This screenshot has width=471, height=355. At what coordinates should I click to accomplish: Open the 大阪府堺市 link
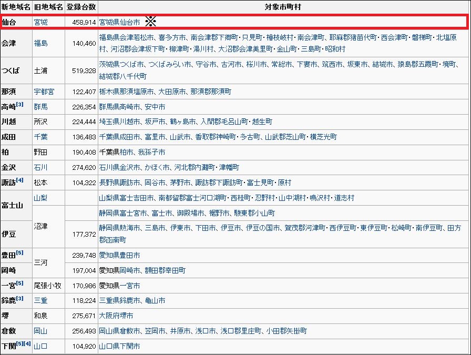[116, 316]
